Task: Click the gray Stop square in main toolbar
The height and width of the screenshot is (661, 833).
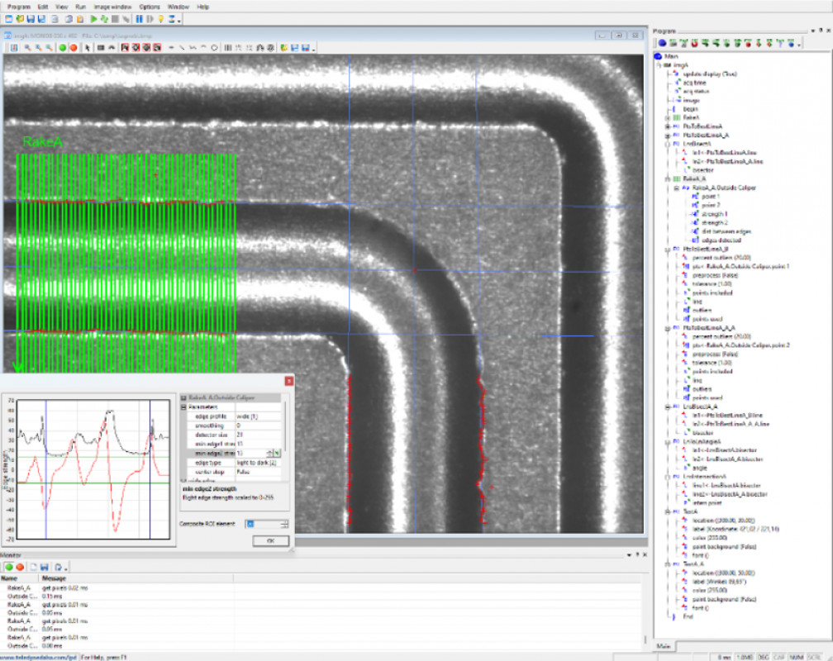Action: (x=115, y=19)
